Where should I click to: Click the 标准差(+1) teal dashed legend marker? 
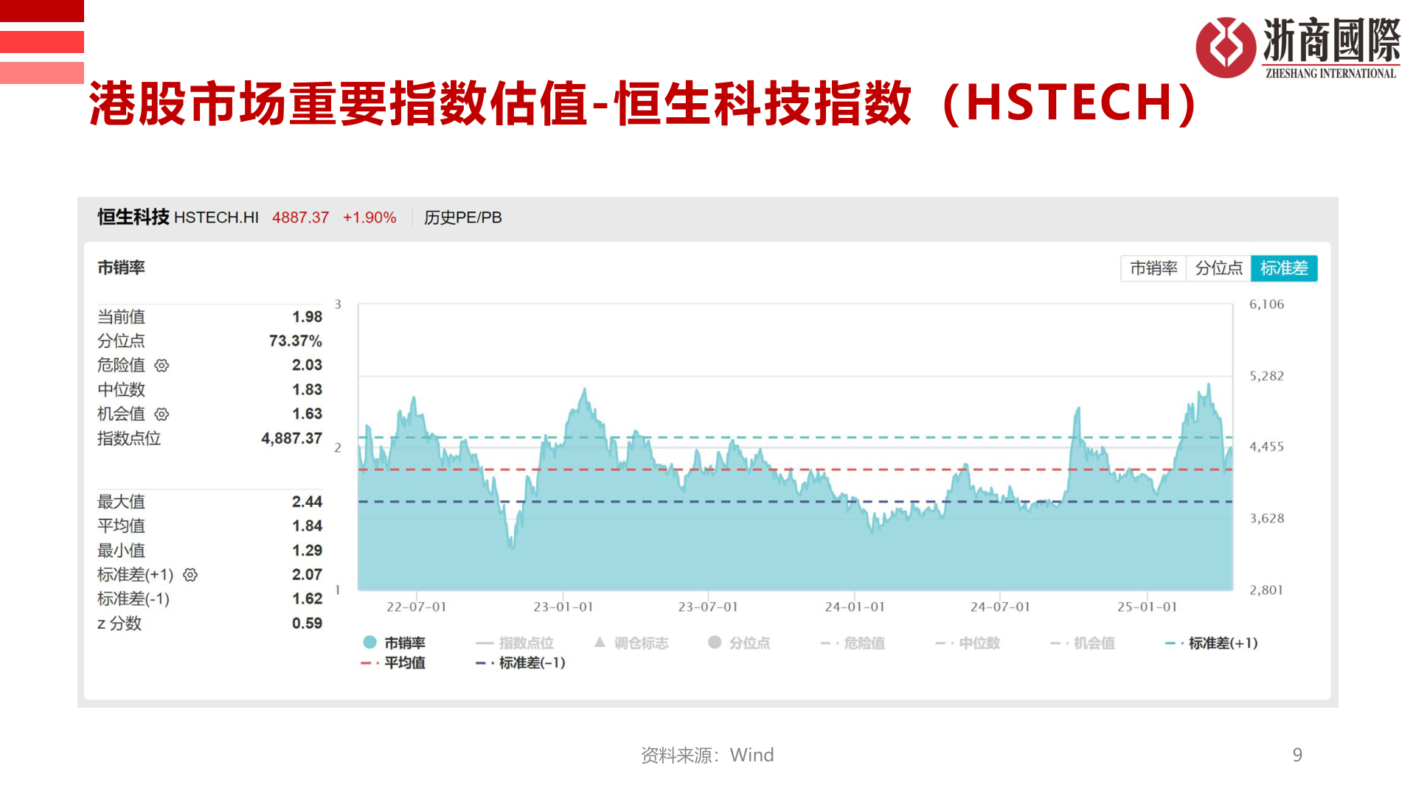pyautogui.click(x=1172, y=643)
